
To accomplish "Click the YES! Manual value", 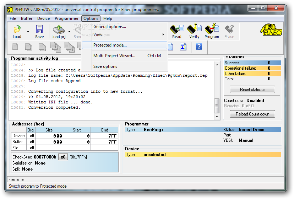I will click(246, 140).
